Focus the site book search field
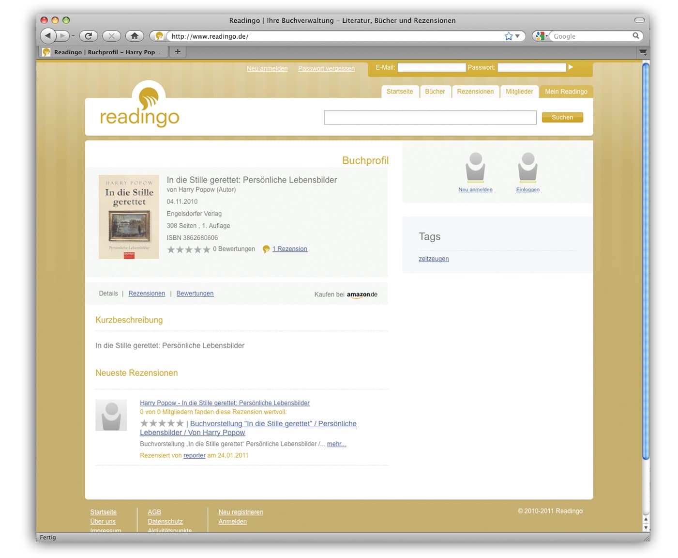 [430, 117]
